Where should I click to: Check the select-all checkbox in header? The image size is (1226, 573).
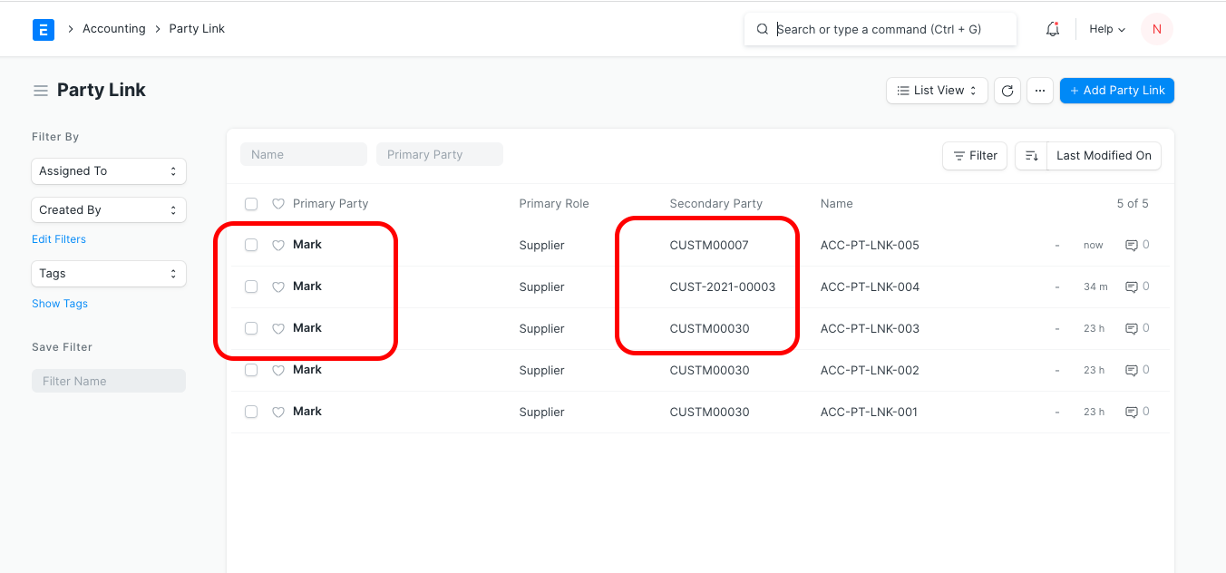coord(251,203)
